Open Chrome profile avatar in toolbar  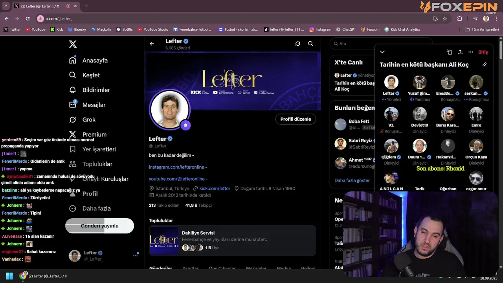click(486, 18)
